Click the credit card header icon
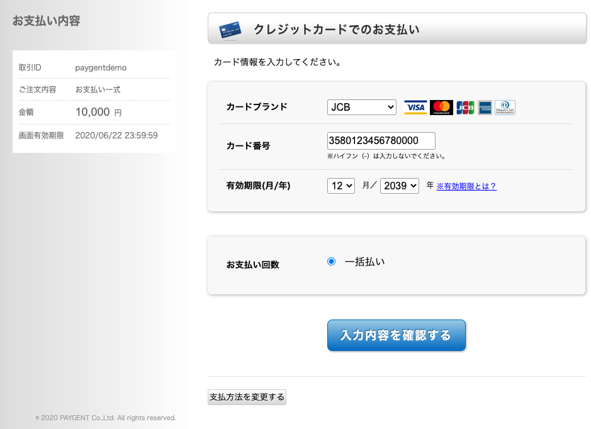Viewport: 591px width, 429px height. pyautogui.click(x=230, y=30)
